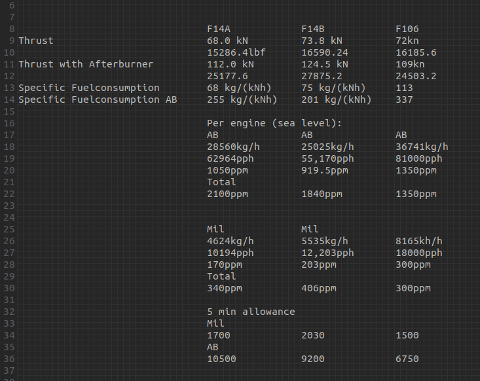The width and height of the screenshot is (480, 381).
Task: Click the 15286.4lbf value
Action: coord(236,52)
